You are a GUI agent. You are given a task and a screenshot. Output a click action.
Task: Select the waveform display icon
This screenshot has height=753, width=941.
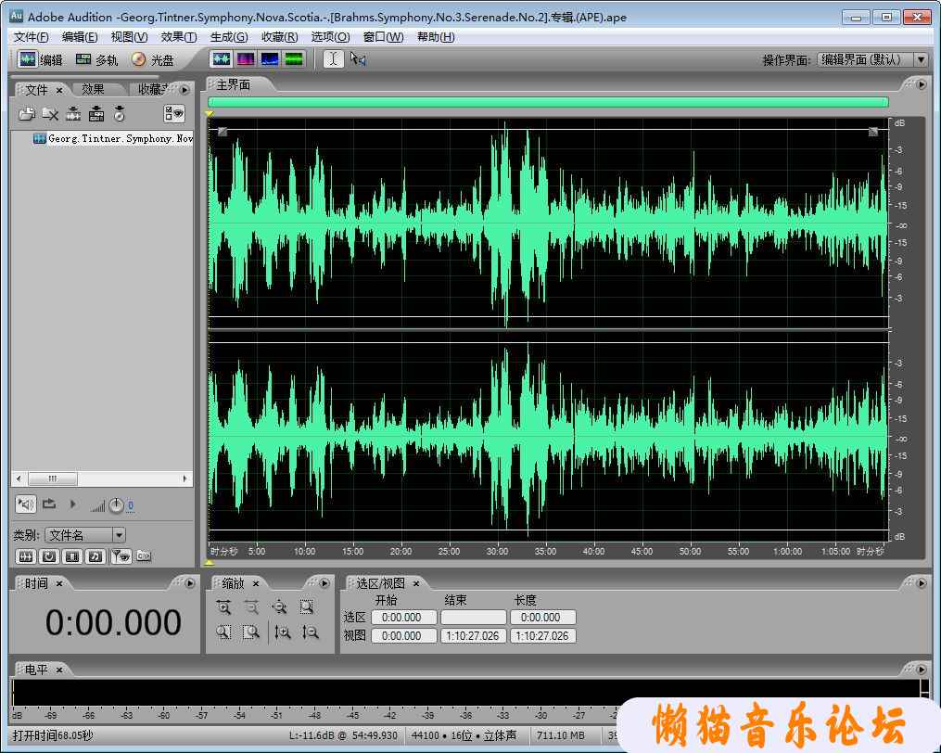click(x=222, y=58)
